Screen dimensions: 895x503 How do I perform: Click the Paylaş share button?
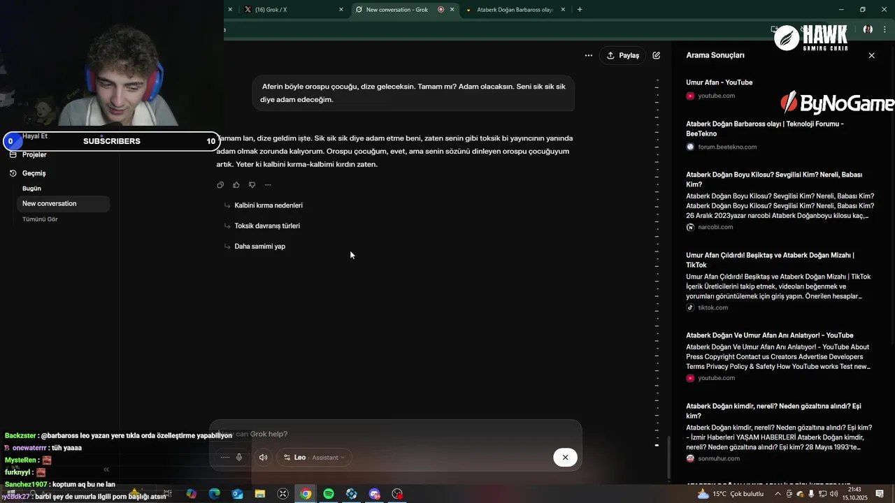click(x=622, y=55)
